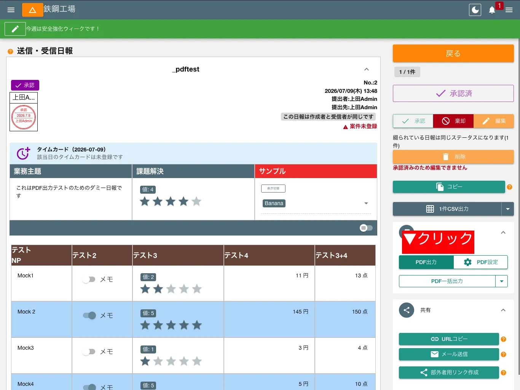This screenshot has width=520, height=390.
Task: Click the red approval stamp image
Action: [24, 117]
